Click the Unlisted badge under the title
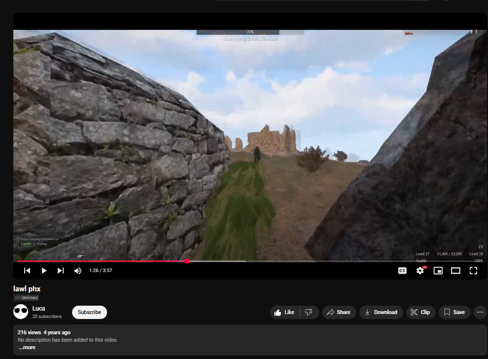The image size is (488, 359). 27,298
